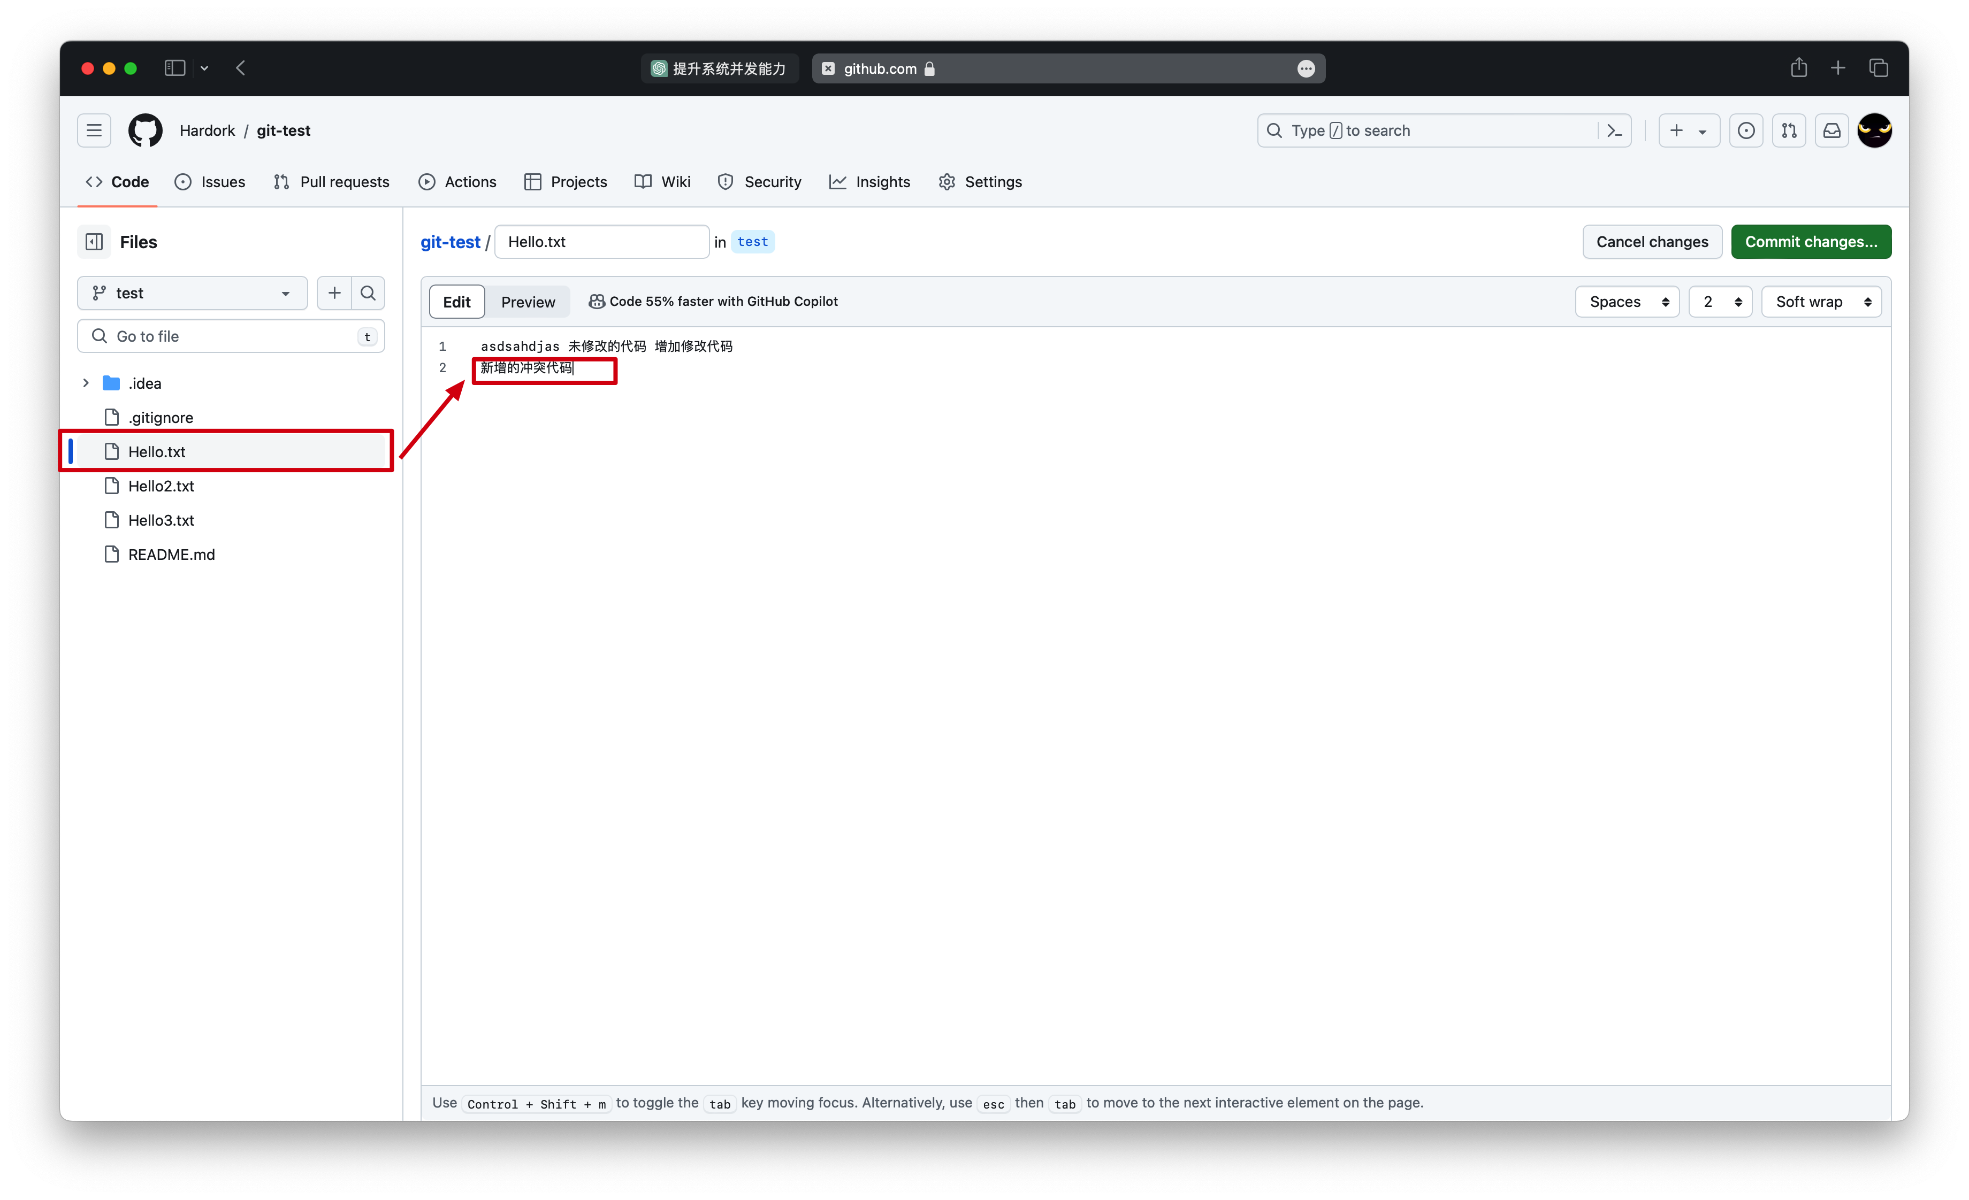Open file search with the magnifier icon
Screen dimensions: 1969x1200
[x=369, y=293]
